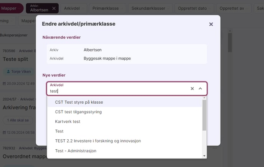Click the calendar icon beside 12.09.2024 08:58
This screenshot has height=167, width=264.
tap(4, 132)
